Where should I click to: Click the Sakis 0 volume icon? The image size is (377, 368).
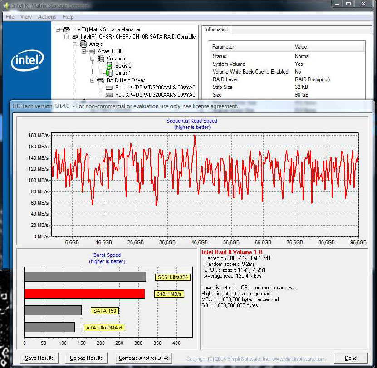pyautogui.click(x=109, y=66)
